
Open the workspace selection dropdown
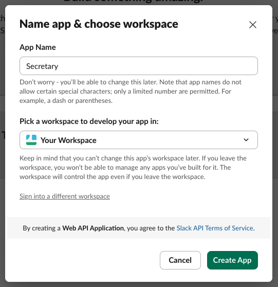pos(139,140)
